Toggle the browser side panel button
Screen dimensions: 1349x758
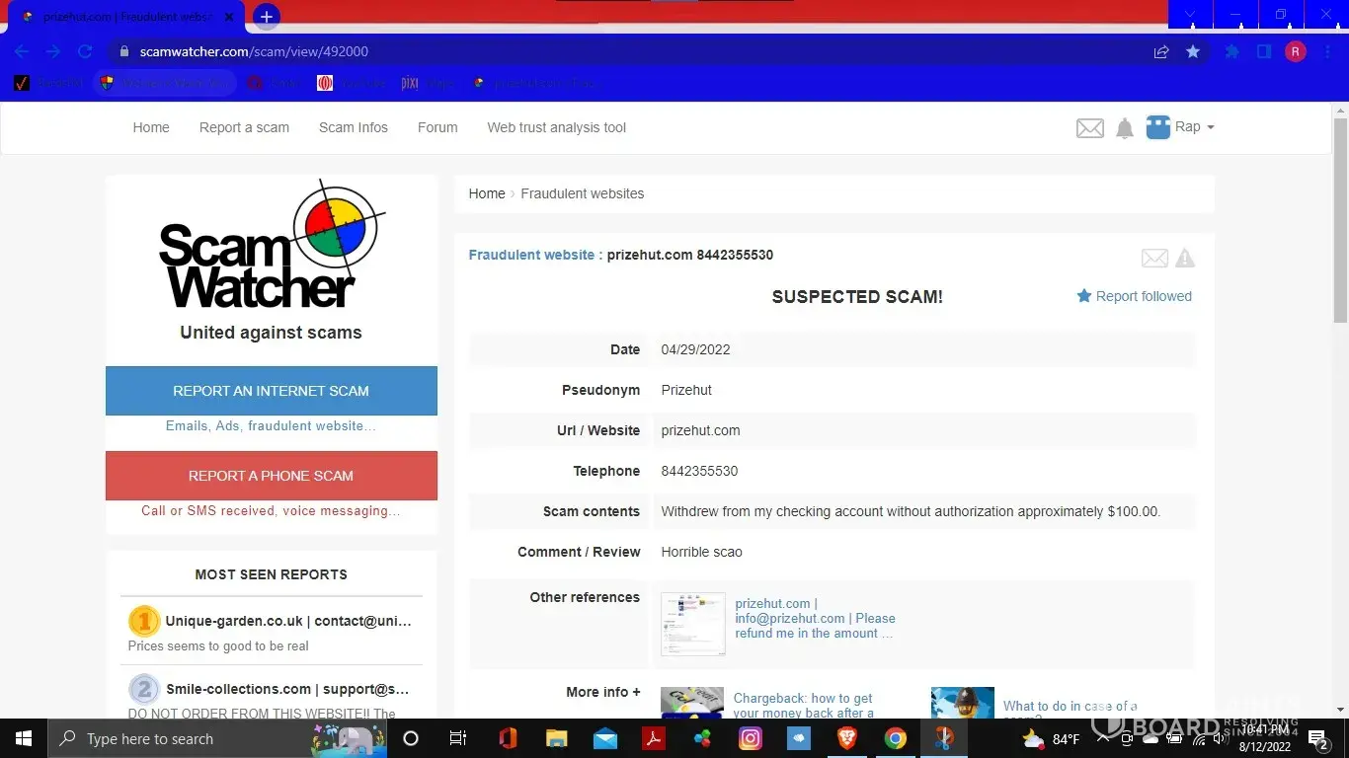pos(1263,51)
